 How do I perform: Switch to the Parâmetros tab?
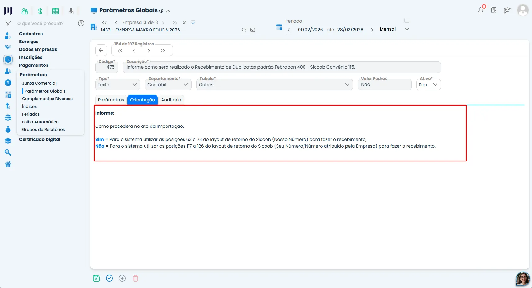click(x=111, y=100)
